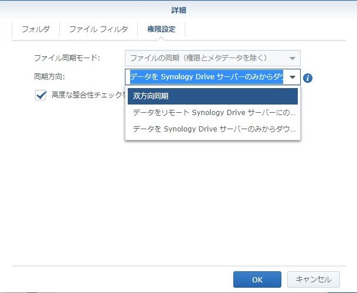Click the 詳細 dialog title bar

pos(178,10)
